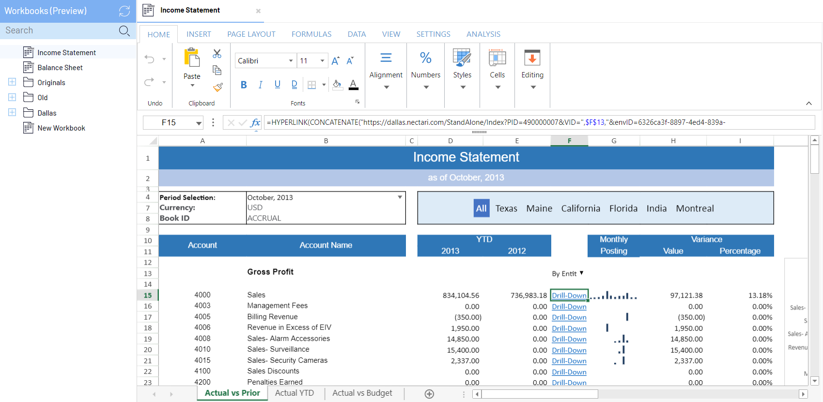Refresh the Workbooks list
Image resolution: width=823 pixels, height=402 pixels.
point(124,11)
